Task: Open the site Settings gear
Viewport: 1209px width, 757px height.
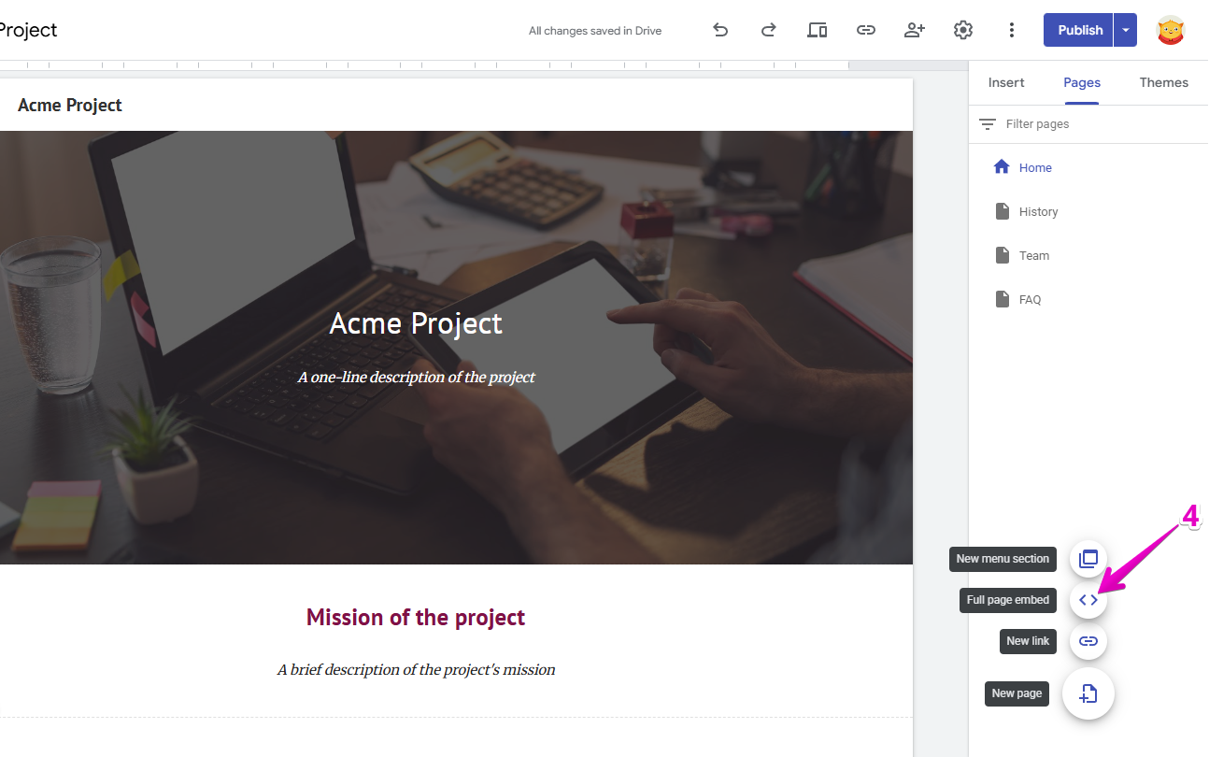Action: click(963, 30)
